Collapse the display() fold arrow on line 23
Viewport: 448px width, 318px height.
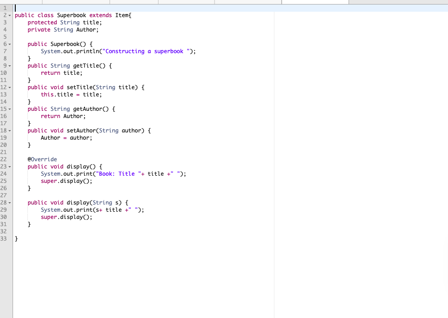(10, 167)
